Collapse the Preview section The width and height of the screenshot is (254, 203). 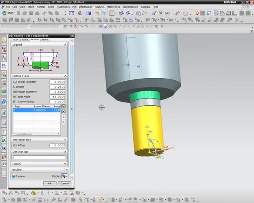pos(67,170)
